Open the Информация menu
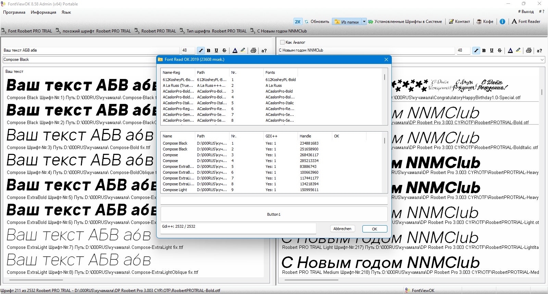 tap(43, 12)
